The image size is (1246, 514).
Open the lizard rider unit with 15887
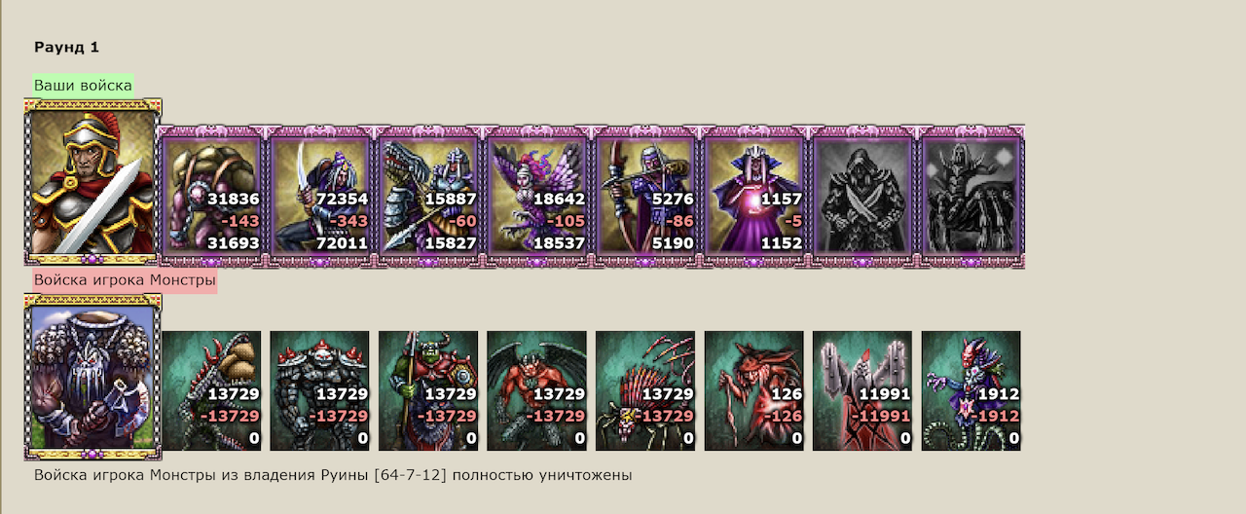point(429,196)
